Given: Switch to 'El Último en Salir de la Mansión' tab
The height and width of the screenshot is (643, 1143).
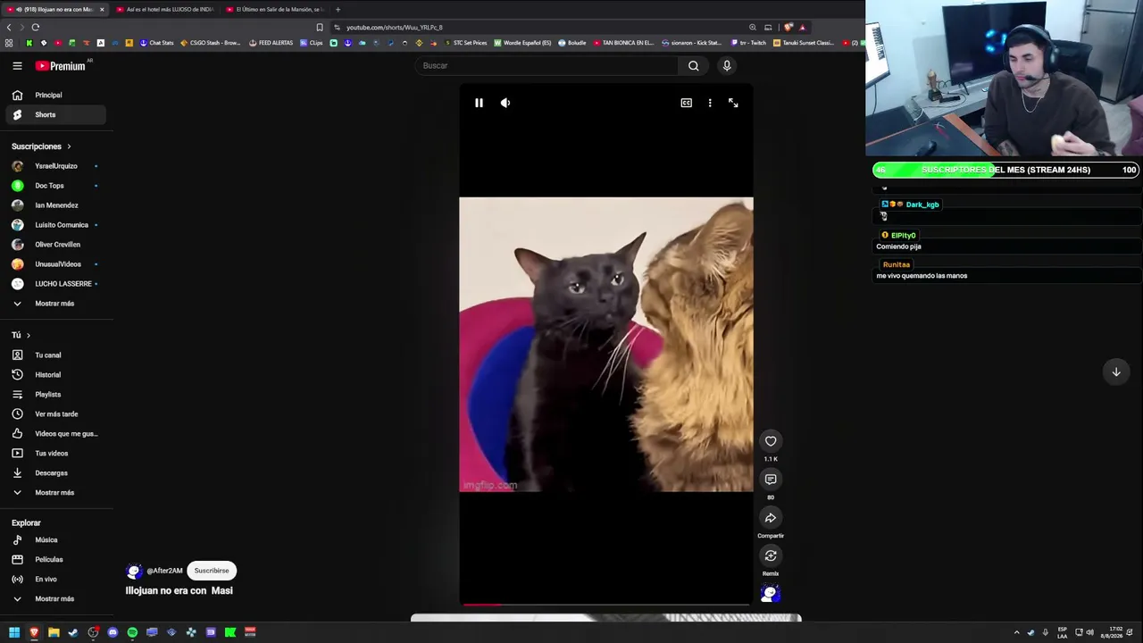Looking at the screenshot, I should tap(276, 9).
